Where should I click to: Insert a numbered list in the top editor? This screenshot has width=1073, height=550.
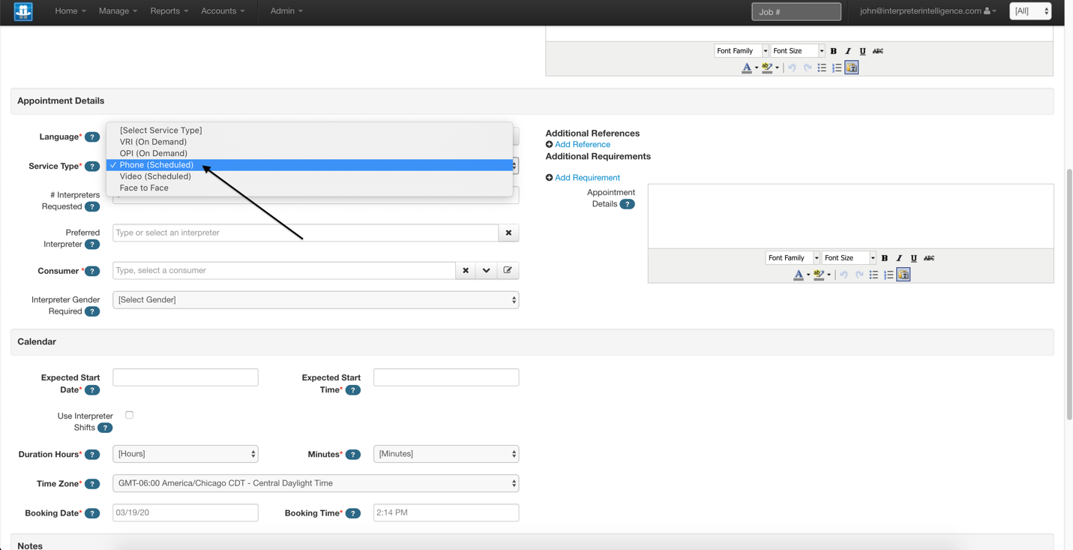(x=837, y=68)
